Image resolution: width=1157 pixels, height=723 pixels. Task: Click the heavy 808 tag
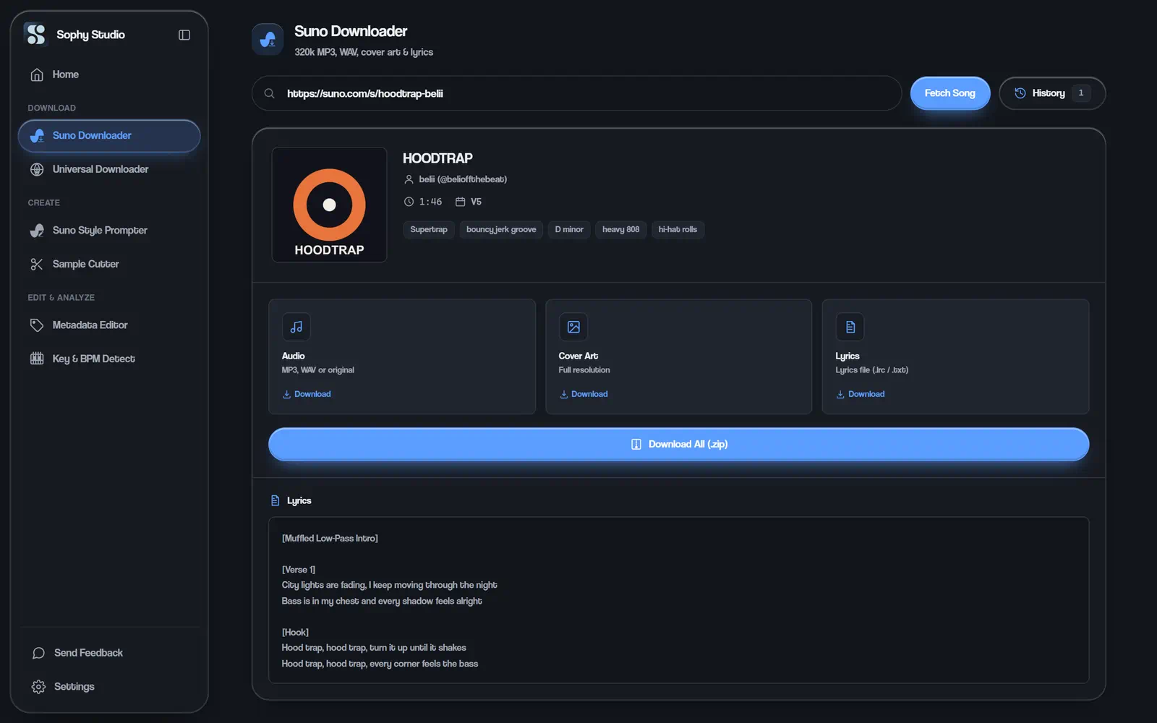click(x=620, y=230)
